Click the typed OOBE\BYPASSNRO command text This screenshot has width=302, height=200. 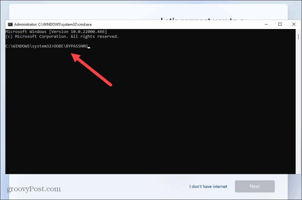coord(71,46)
